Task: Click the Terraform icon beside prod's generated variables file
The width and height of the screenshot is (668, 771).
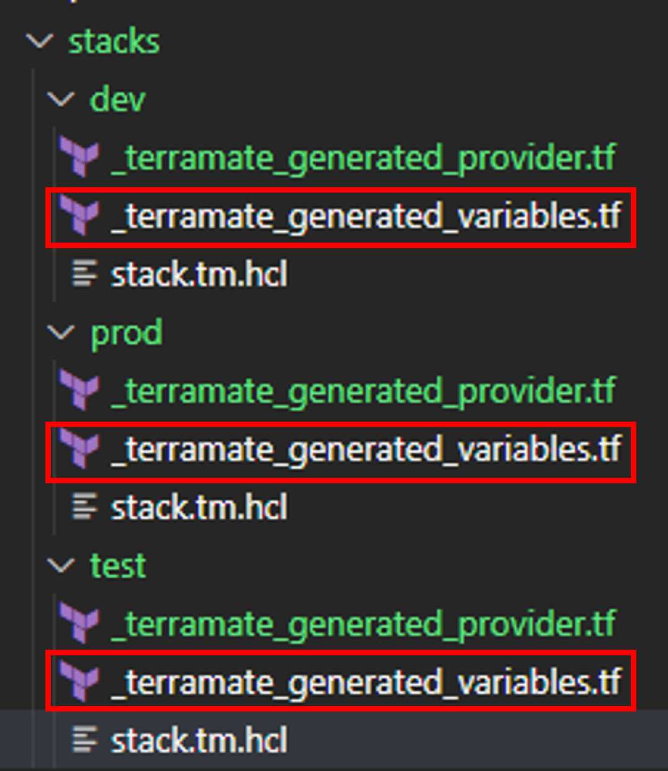Action: pyautogui.click(x=79, y=449)
